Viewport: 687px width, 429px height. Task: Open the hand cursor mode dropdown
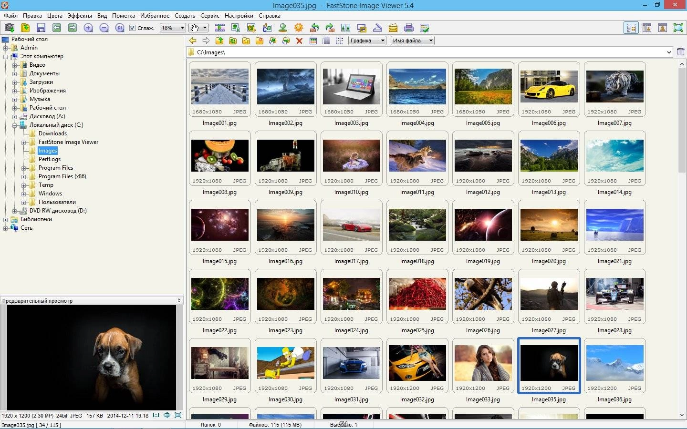point(198,28)
